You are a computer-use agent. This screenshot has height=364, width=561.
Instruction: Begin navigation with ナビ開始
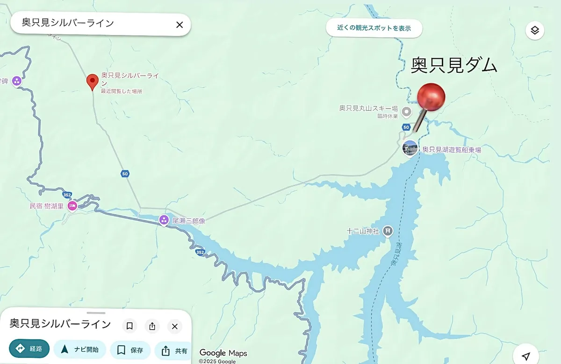[79, 350]
